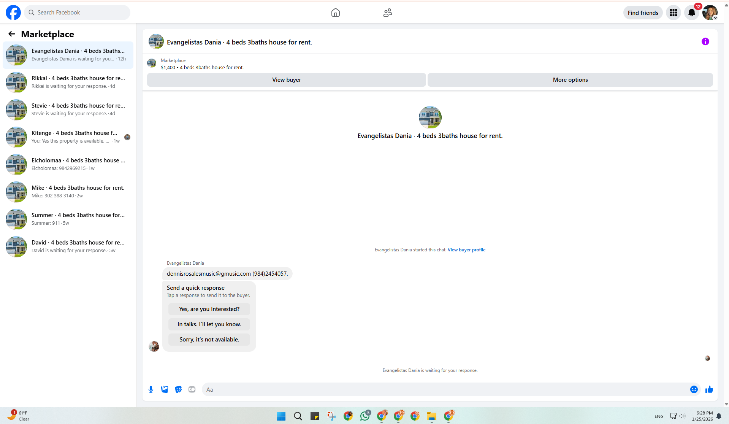Open WhatsApp from the taskbar
The image size is (729, 424).
pyautogui.click(x=365, y=416)
